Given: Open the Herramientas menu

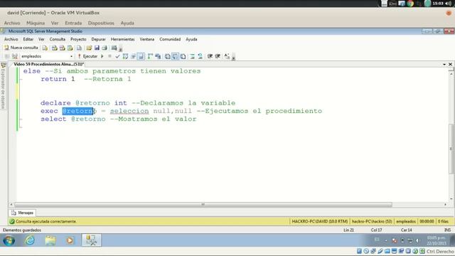Looking at the screenshot, I should [123, 39].
